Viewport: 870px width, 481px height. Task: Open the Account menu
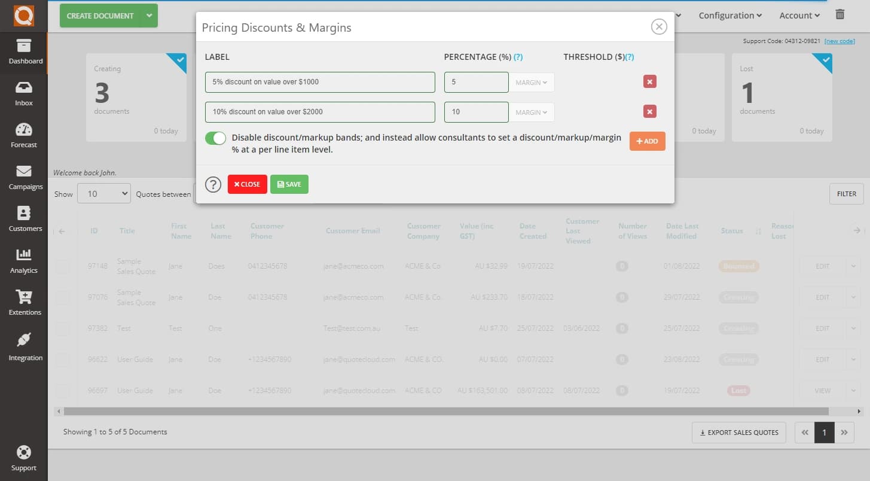tap(798, 15)
